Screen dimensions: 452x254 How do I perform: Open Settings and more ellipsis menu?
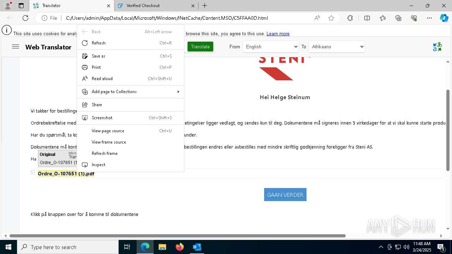(429, 18)
